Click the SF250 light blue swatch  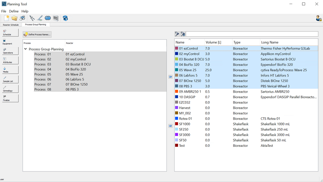tap(176, 129)
